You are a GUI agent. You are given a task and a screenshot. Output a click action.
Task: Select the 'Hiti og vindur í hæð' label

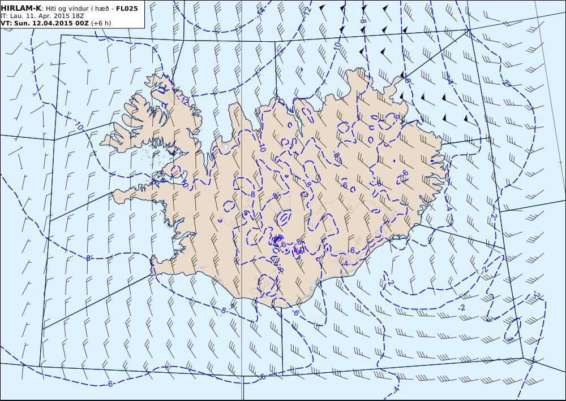pos(78,8)
